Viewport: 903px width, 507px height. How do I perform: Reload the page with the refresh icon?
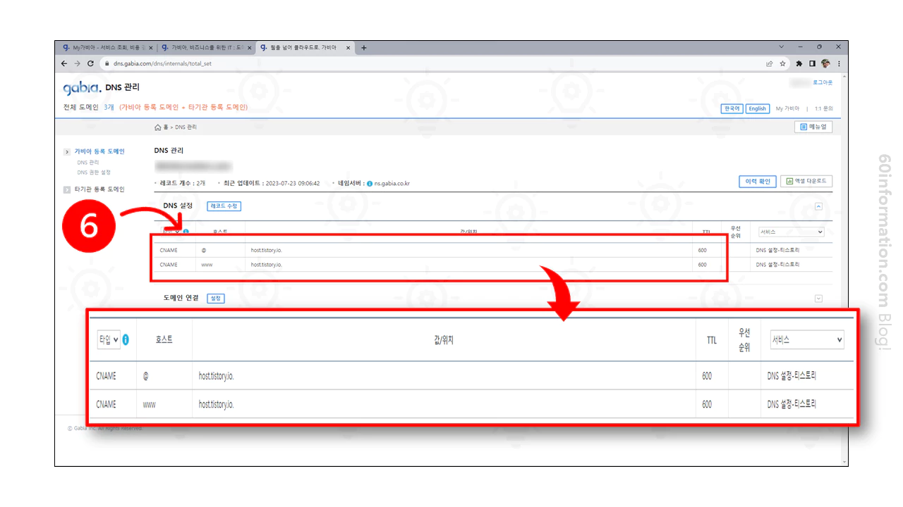(x=90, y=63)
